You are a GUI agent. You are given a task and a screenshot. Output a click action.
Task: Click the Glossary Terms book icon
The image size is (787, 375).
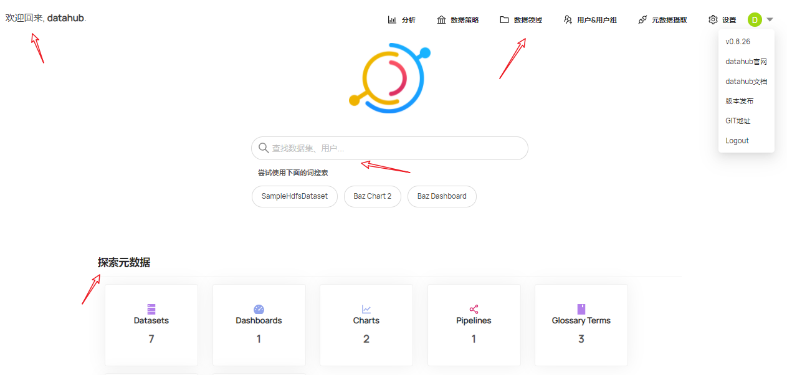(x=581, y=307)
